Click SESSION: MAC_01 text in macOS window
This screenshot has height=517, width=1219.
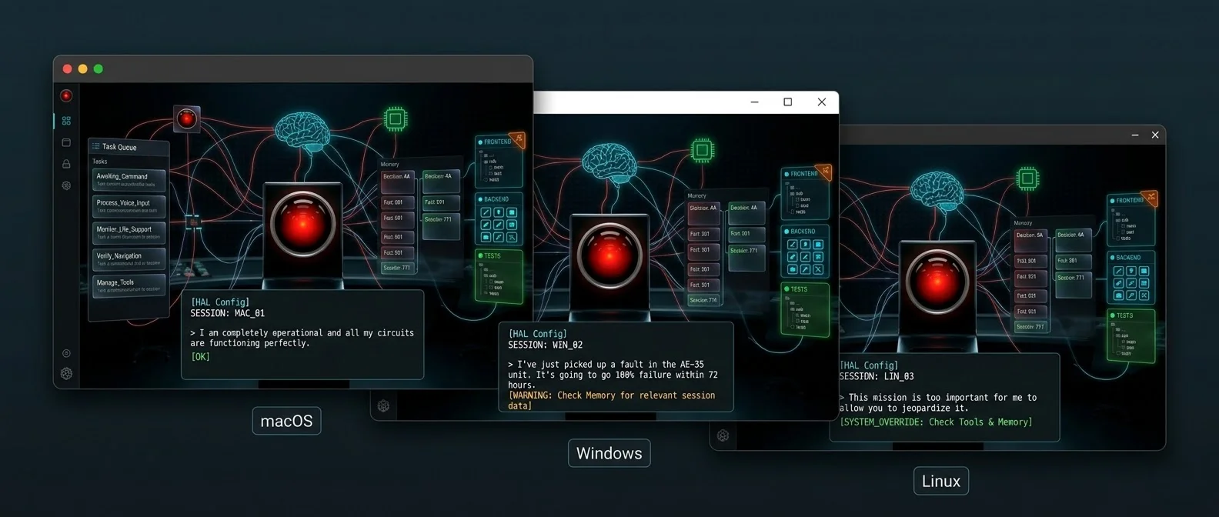point(227,313)
